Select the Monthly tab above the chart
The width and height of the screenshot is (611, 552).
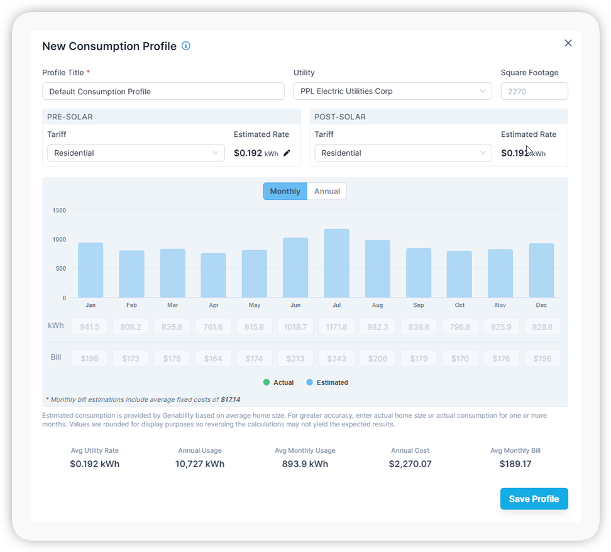click(x=285, y=191)
